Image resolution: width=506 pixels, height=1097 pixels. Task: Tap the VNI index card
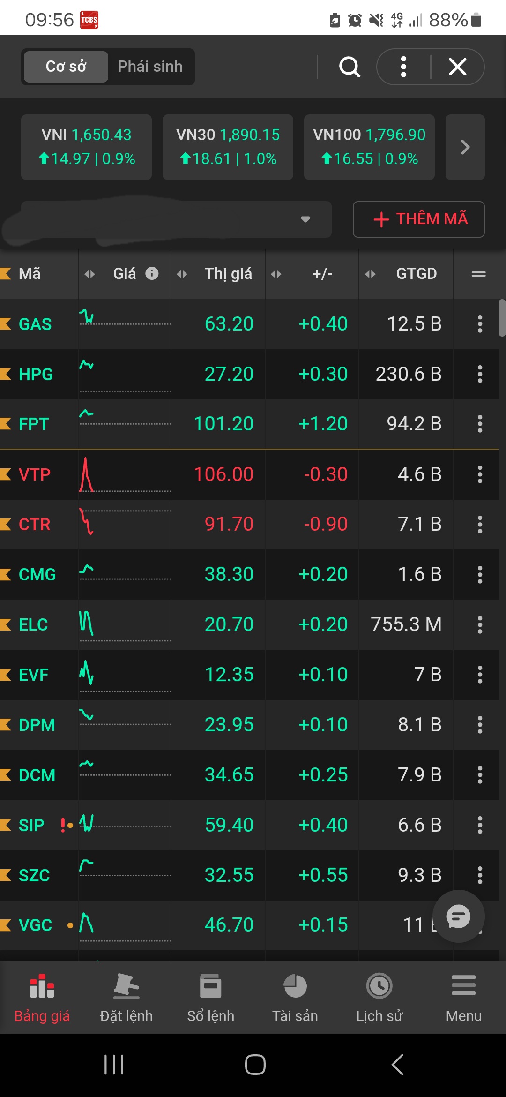86,147
